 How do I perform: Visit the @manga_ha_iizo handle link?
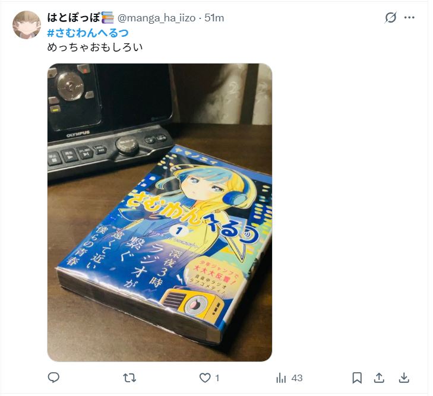click(157, 18)
